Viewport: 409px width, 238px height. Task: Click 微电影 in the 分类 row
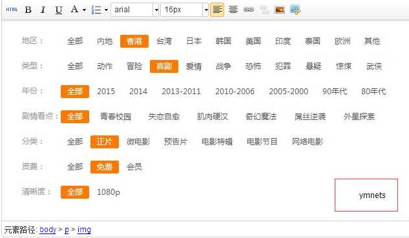click(x=138, y=142)
